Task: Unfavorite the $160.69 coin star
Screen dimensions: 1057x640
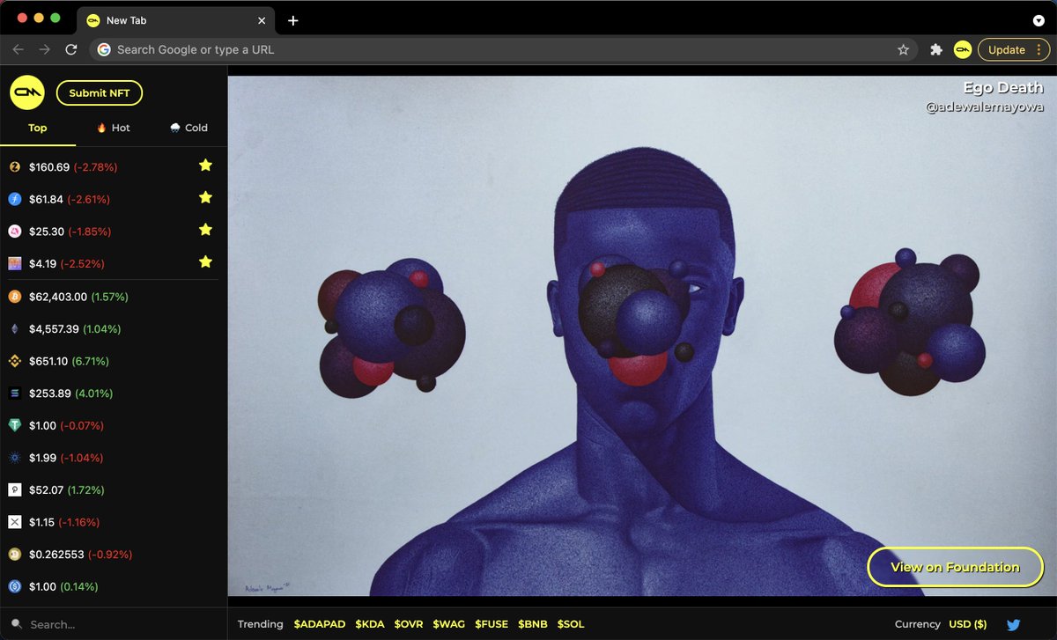Action: [205, 166]
